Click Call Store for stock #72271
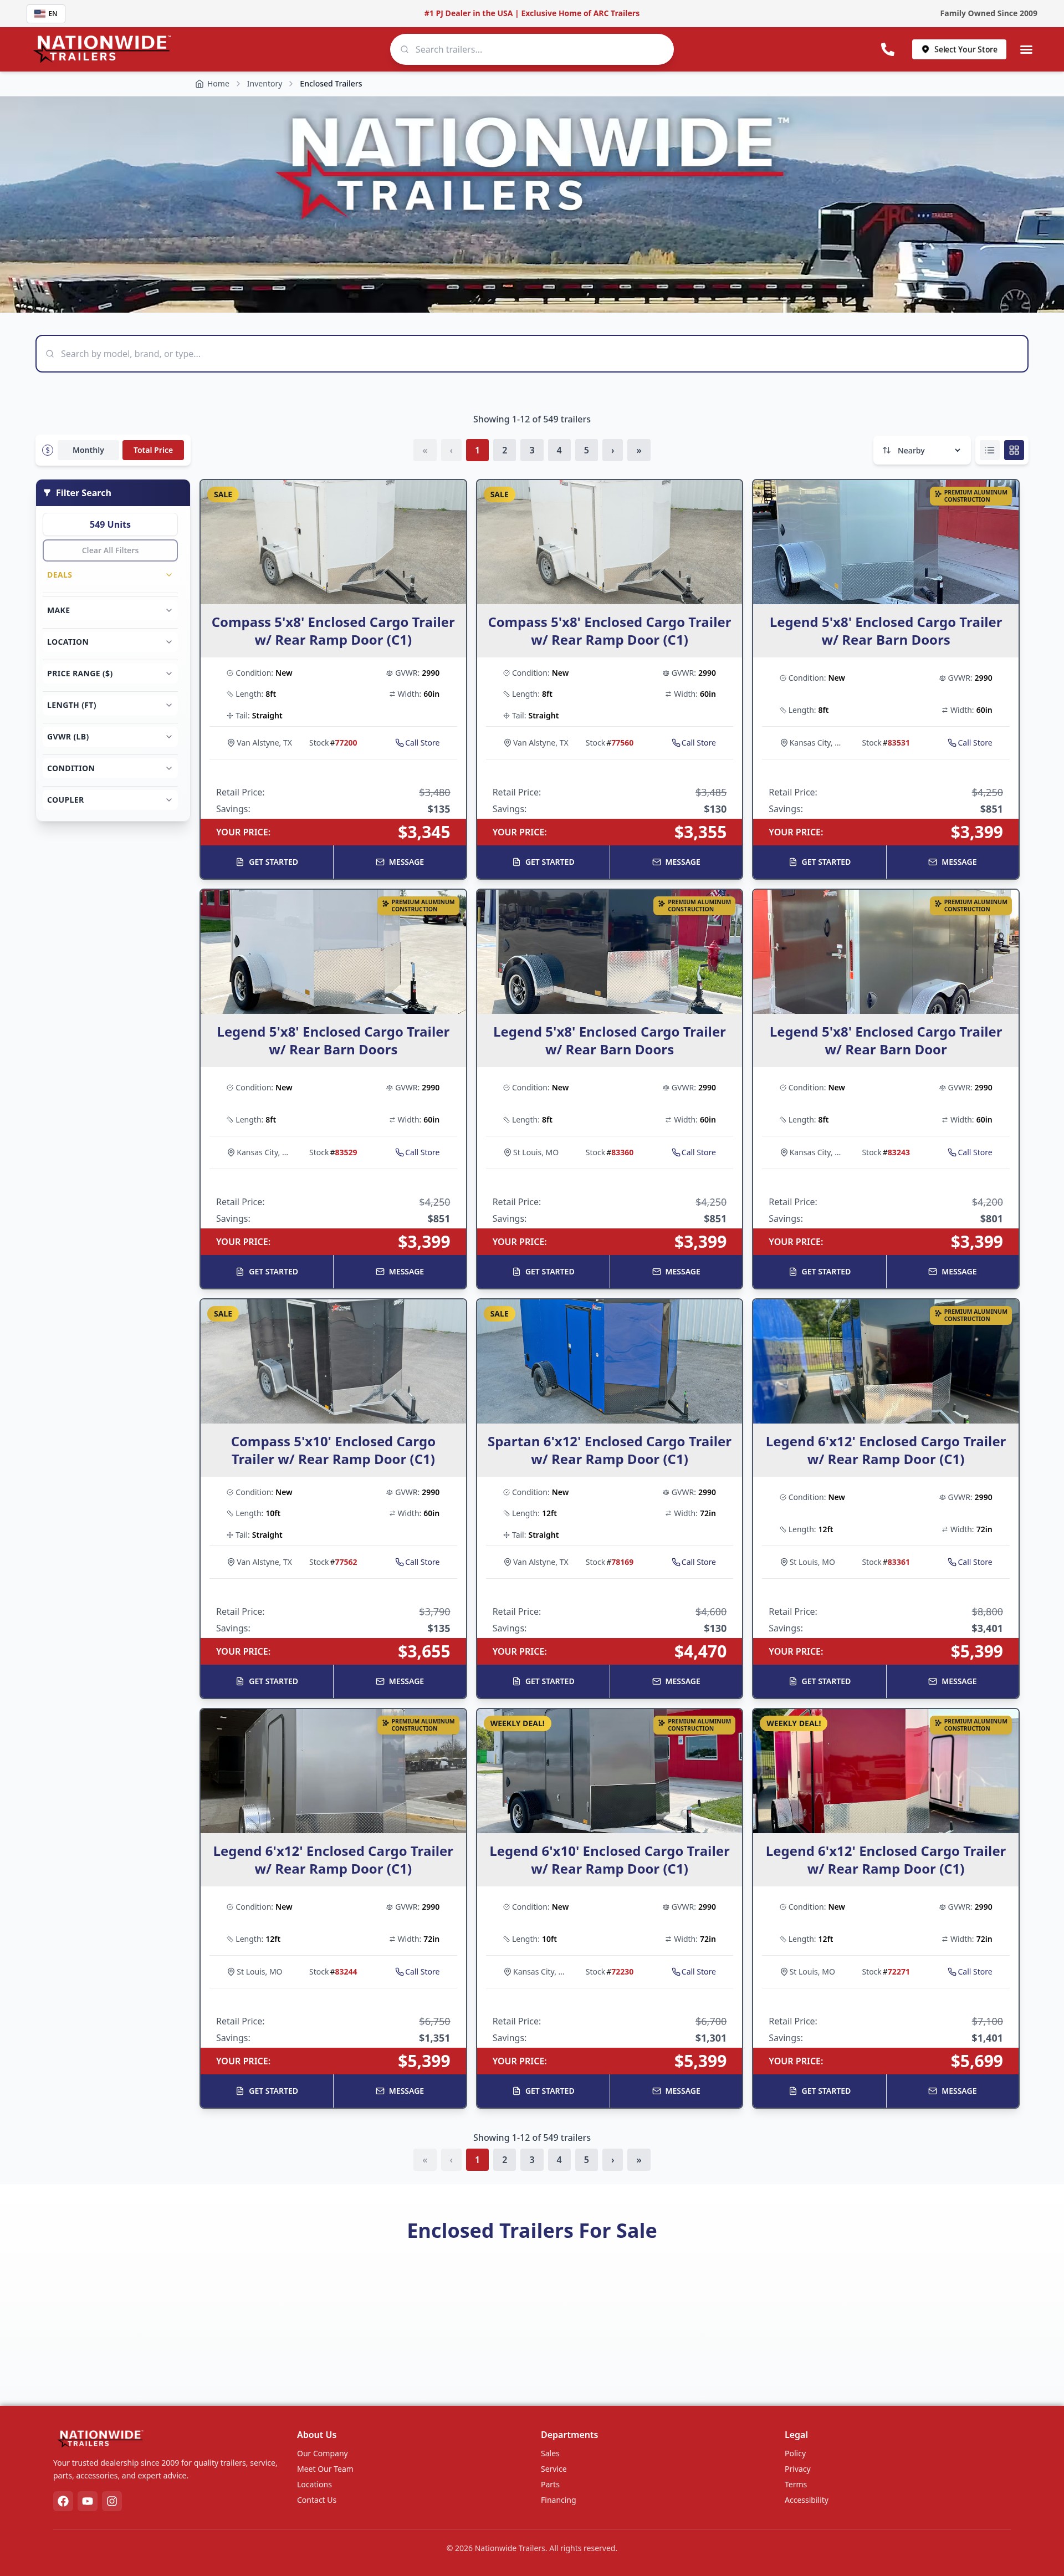This screenshot has height=2576, width=1064. coord(970,1972)
